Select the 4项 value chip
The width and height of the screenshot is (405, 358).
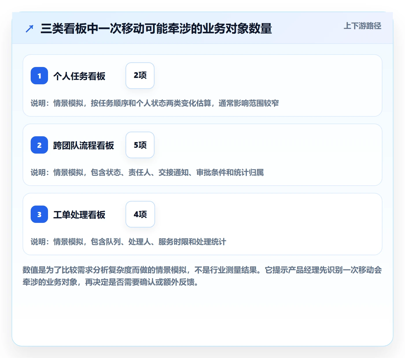(x=140, y=214)
